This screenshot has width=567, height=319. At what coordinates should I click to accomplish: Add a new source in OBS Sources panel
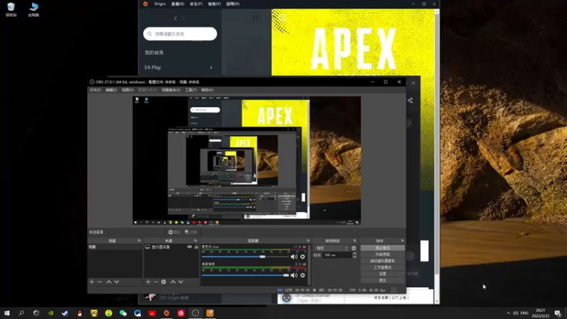[148, 281]
